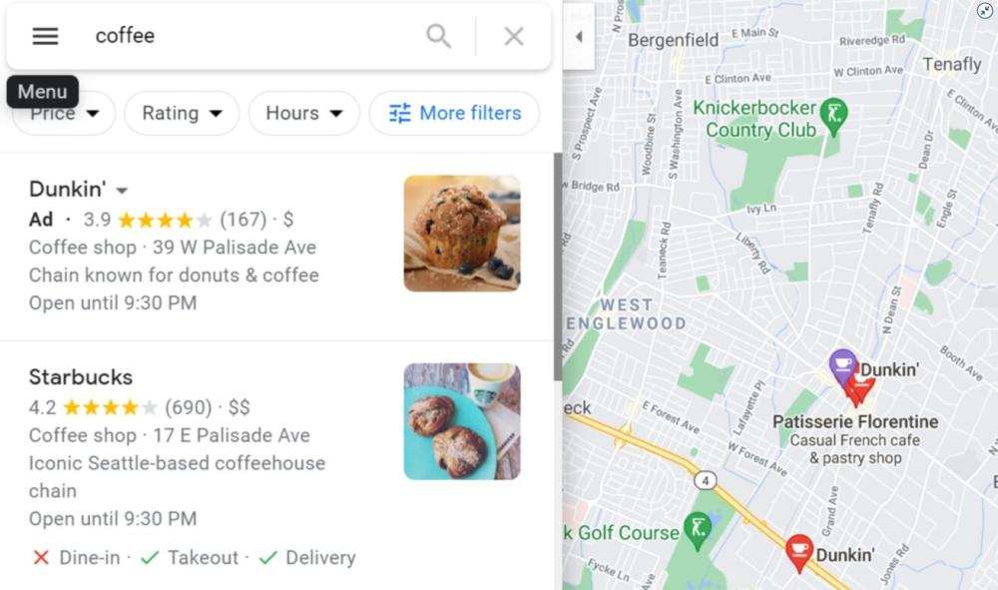Collapse the side panel arrow

(x=579, y=37)
